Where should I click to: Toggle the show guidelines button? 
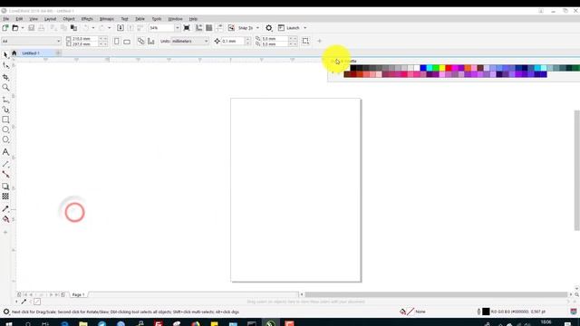(x=219, y=28)
